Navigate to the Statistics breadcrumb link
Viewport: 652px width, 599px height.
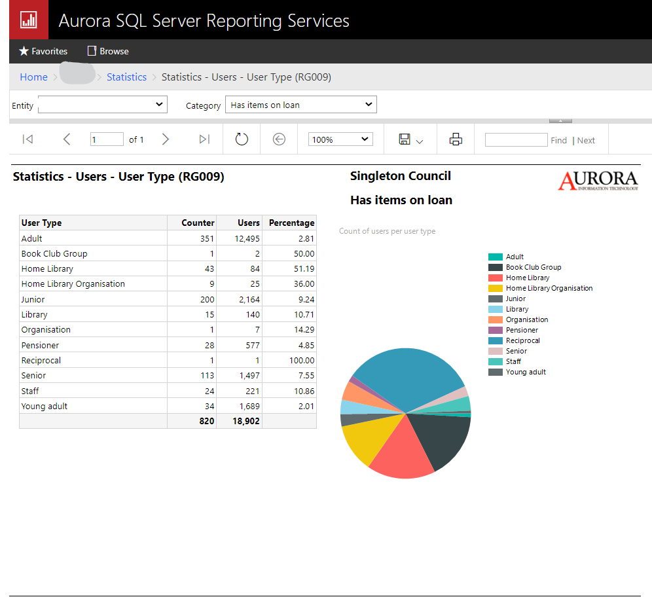click(x=126, y=77)
